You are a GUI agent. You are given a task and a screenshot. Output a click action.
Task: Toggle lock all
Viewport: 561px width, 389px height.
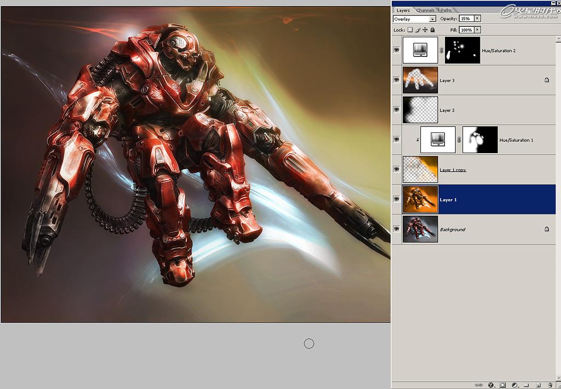[x=433, y=30]
